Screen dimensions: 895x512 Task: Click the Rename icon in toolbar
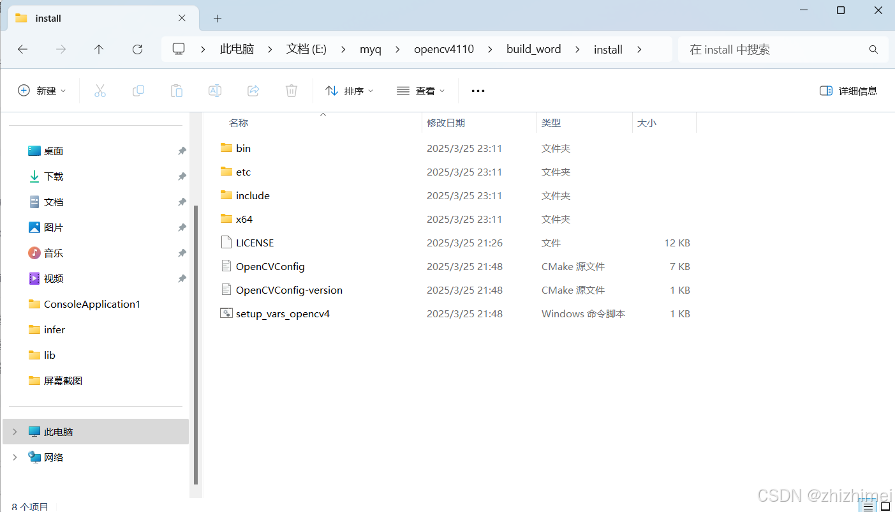point(215,91)
